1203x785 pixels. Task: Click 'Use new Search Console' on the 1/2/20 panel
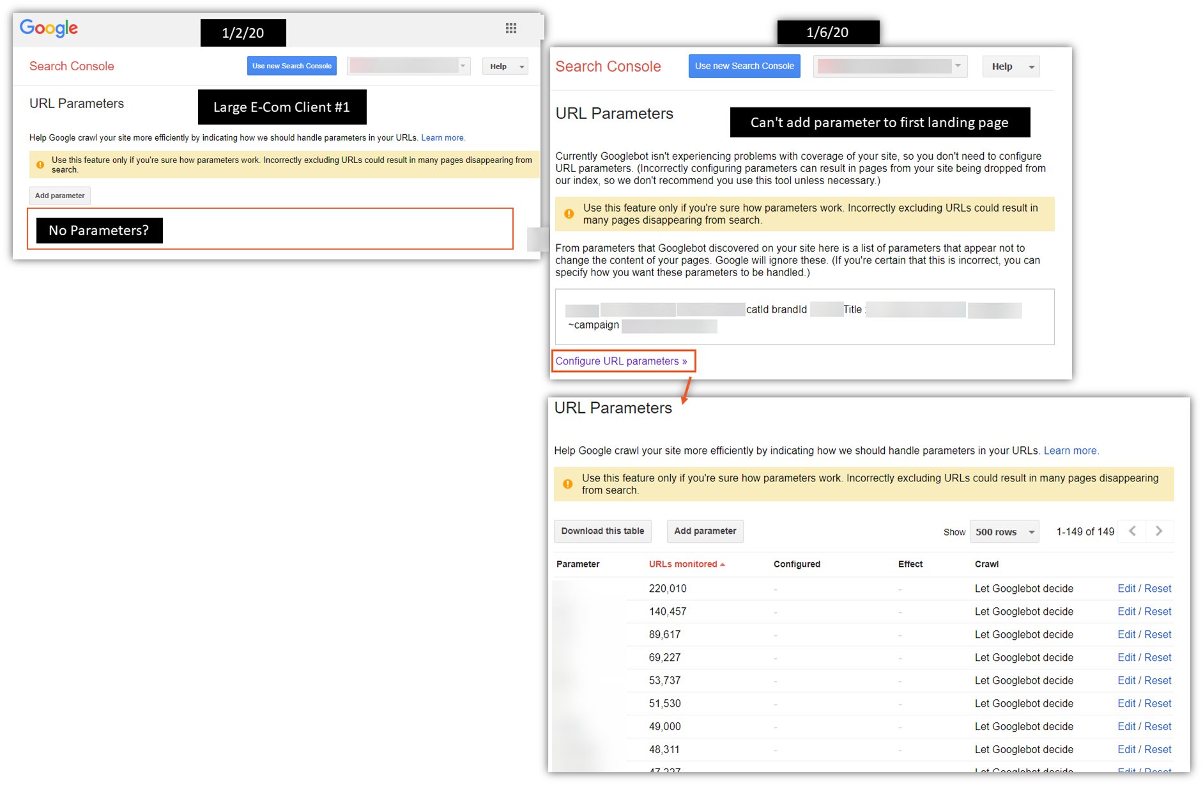291,65
